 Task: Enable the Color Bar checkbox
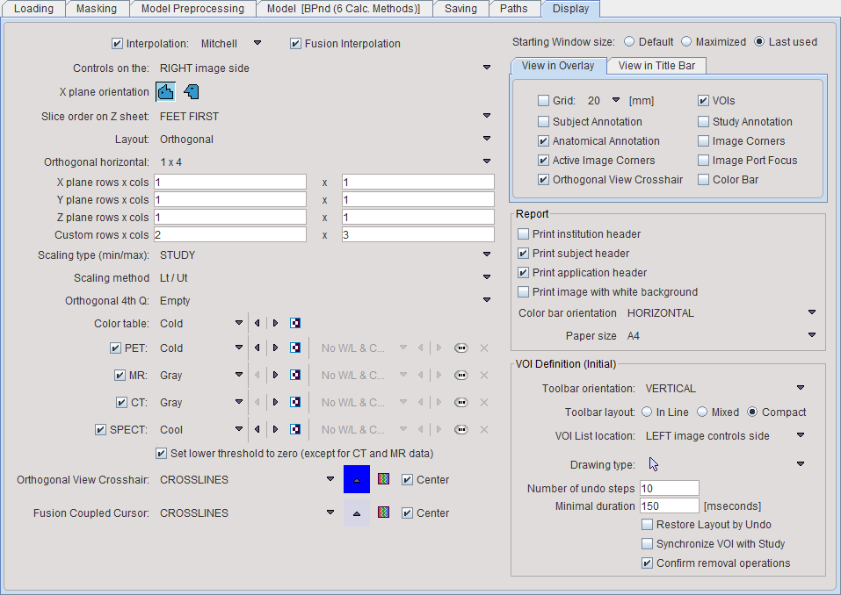pyautogui.click(x=703, y=180)
